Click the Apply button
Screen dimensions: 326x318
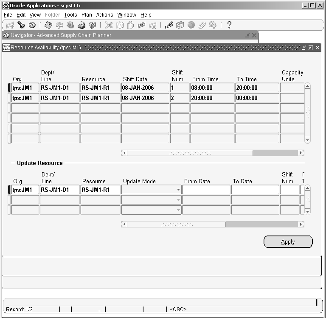point(288,242)
